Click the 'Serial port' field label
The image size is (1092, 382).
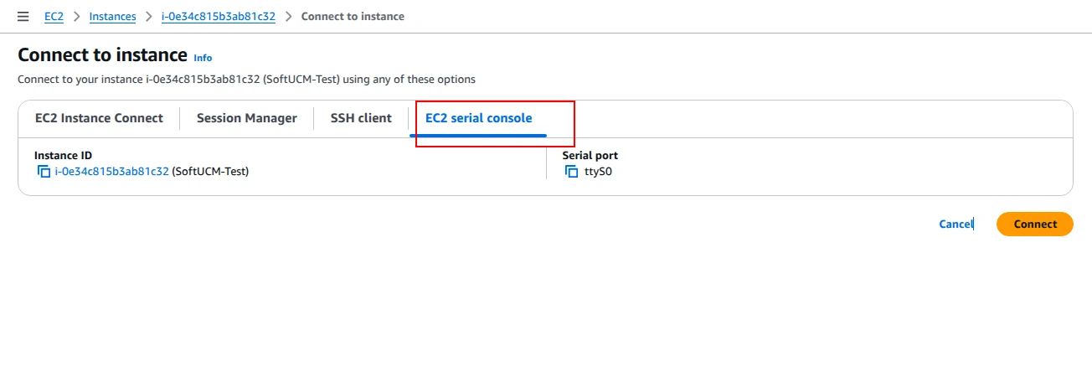coord(590,156)
